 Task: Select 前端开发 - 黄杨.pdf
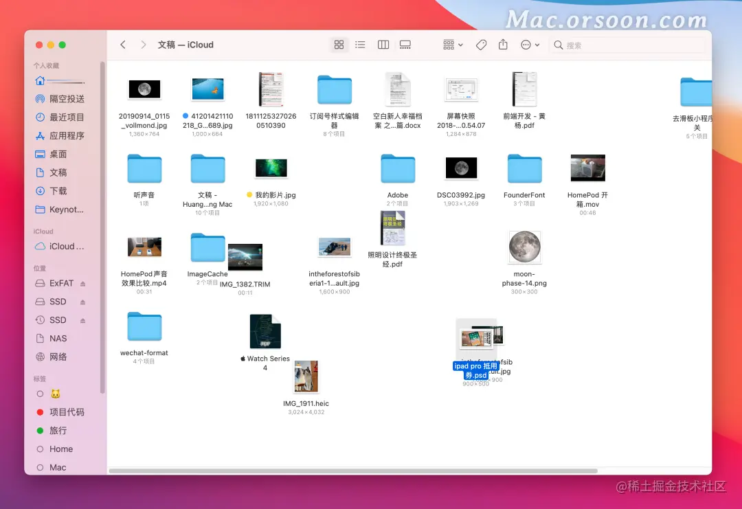tap(524, 89)
